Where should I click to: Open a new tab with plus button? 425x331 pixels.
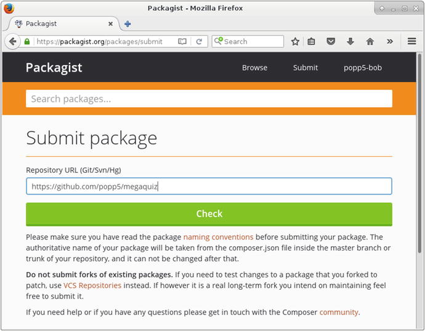click(x=127, y=24)
